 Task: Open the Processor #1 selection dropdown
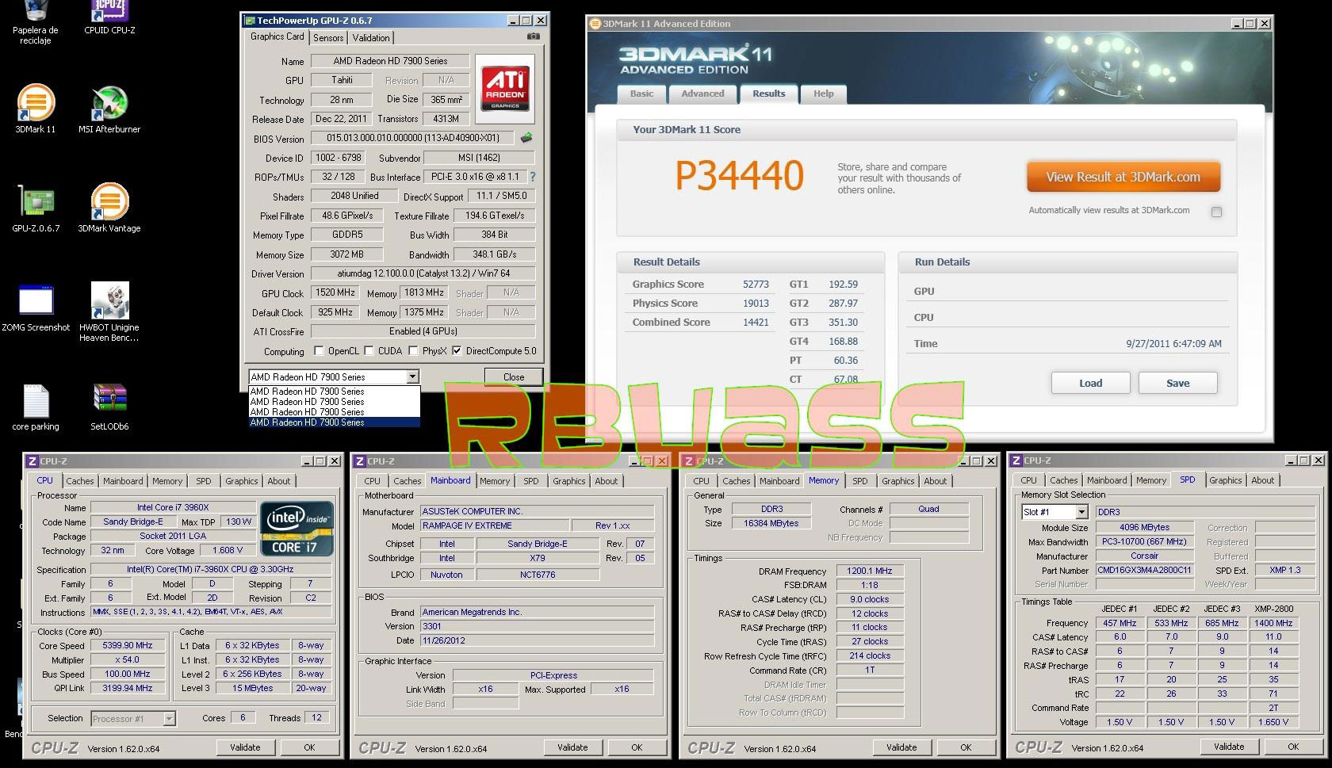[x=169, y=719]
